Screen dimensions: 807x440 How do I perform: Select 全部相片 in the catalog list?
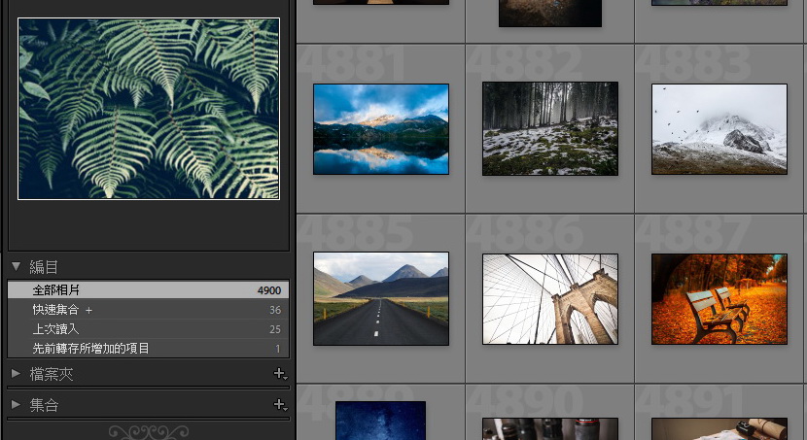148,289
